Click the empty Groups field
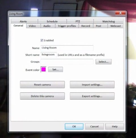This screenshot has width=136, height=138. tap(67, 62)
